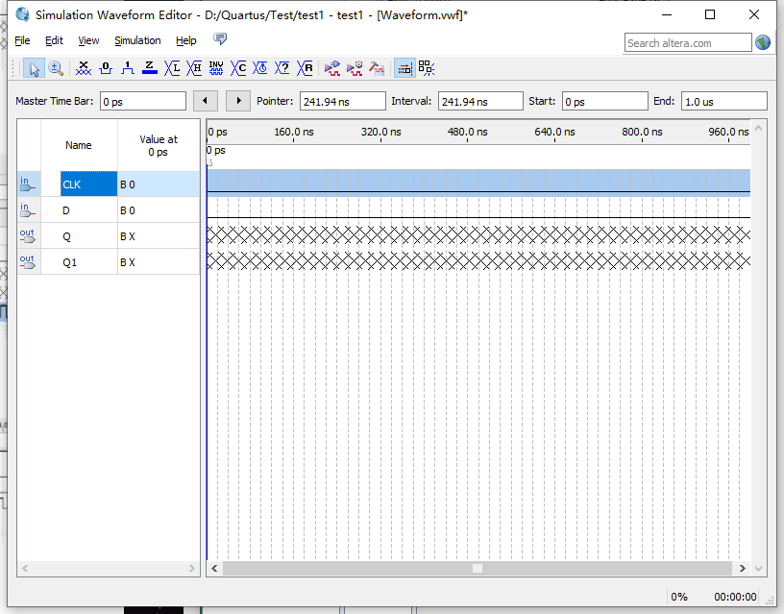Viewport: 784px width, 614px height.
Task: Click the Master Time Bar field
Action: tap(143, 102)
